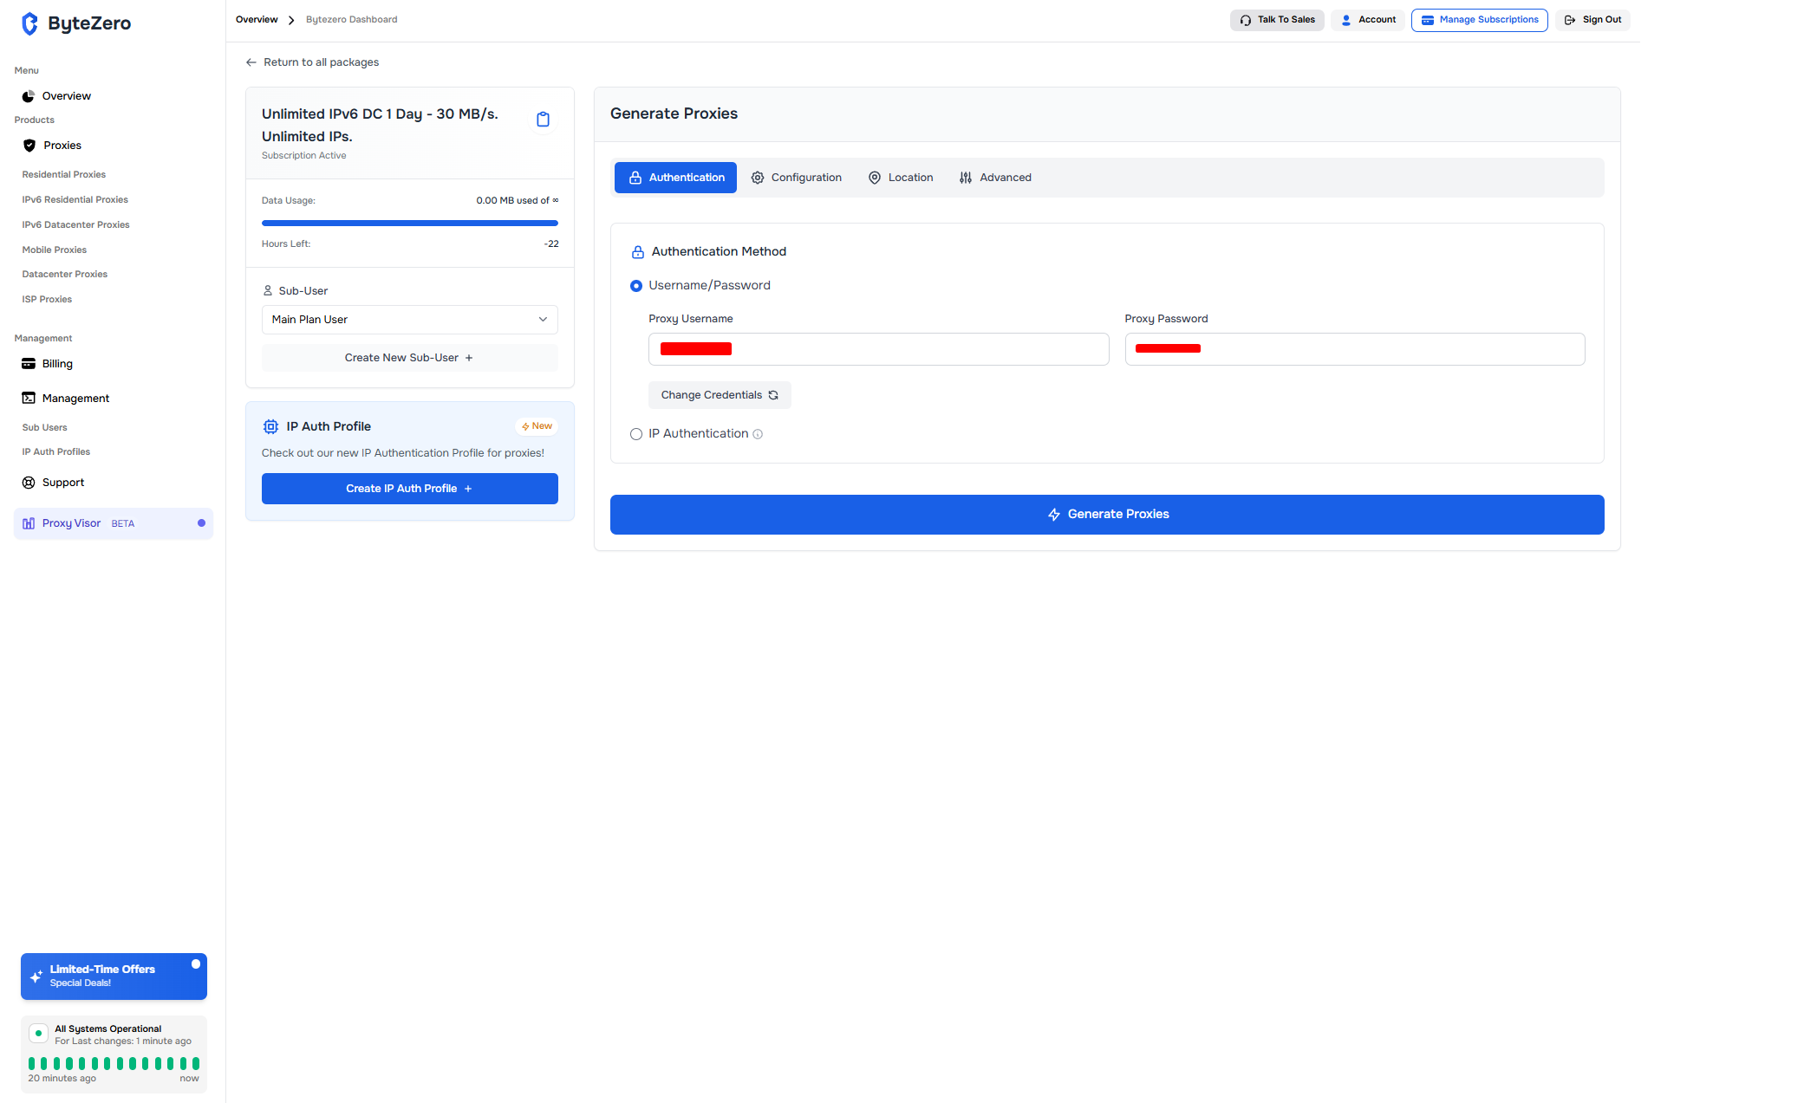Click the back arrow beside Return to all packages
This screenshot has height=1103, width=1804.
(251, 62)
